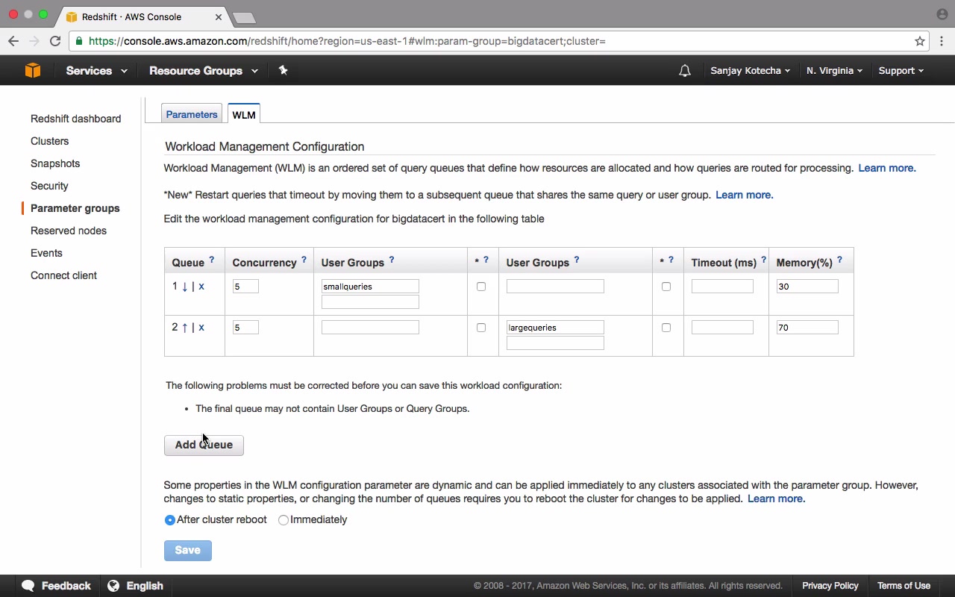Delete queue 1 with the x
Viewport: 955px width, 597px height.
(201, 287)
